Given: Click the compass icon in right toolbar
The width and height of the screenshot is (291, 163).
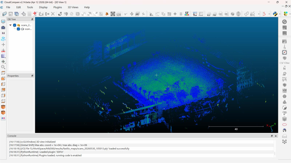Looking at the screenshot, I should (x=284, y=53).
